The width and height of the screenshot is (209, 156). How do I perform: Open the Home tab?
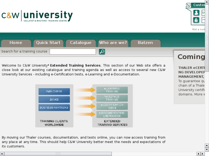(16, 43)
